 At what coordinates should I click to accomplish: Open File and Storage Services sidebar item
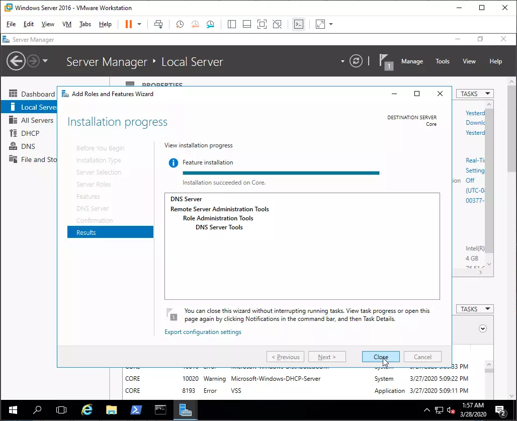click(29, 159)
